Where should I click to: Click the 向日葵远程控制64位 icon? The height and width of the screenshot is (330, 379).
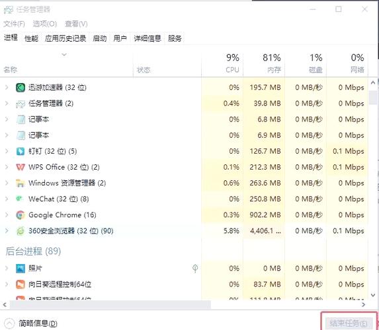coord(21,284)
